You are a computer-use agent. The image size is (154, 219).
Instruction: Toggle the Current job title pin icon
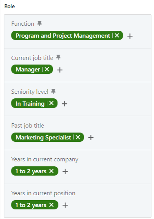[x=58, y=57]
